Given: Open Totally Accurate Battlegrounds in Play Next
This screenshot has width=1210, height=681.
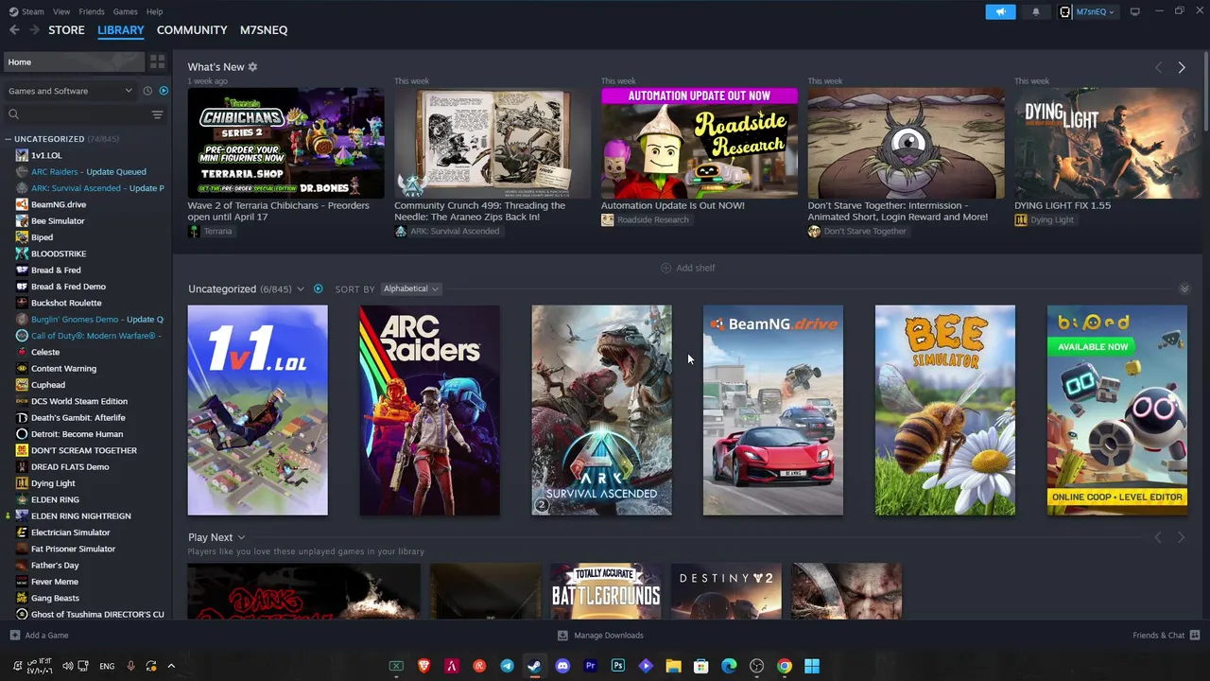Looking at the screenshot, I should (x=606, y=592).
